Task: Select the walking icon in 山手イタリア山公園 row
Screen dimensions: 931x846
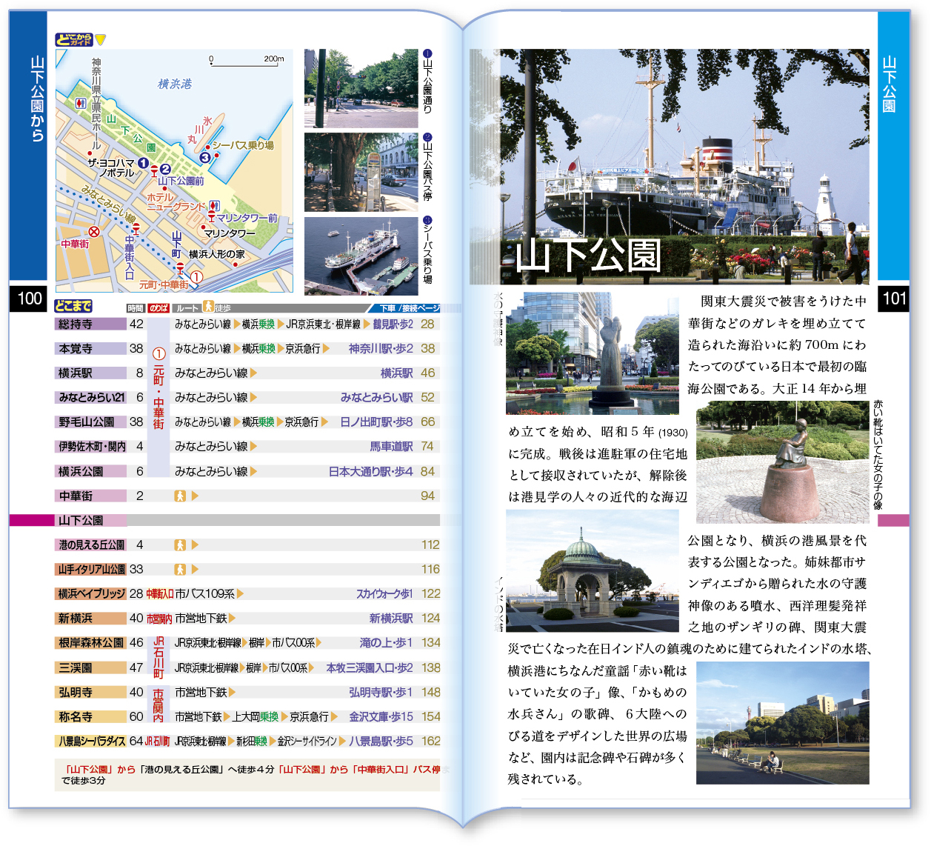Action: (x=180, y=569)
